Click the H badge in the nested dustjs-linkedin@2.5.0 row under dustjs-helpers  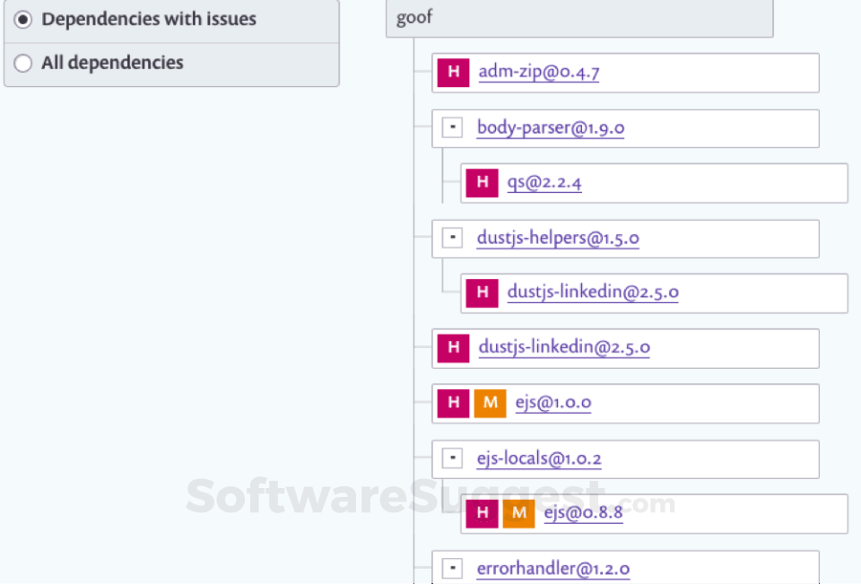pyautogui.click(x=482, y=292)
